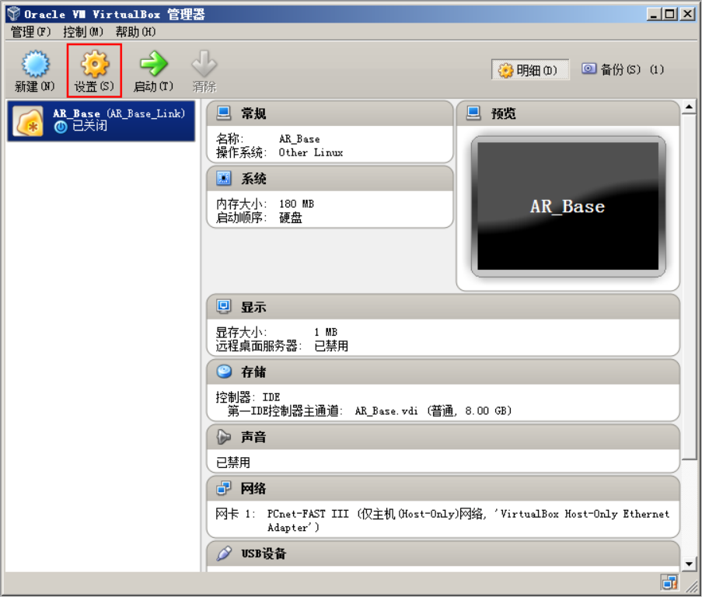This screenshot has height=597, width=702.
Task: Click the 系统 system chip icon
Action: (223, 178)
